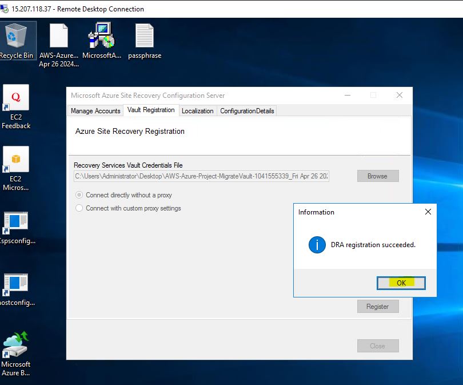Open the EC2 Microsoft shortcut icon

coord(16,160)
